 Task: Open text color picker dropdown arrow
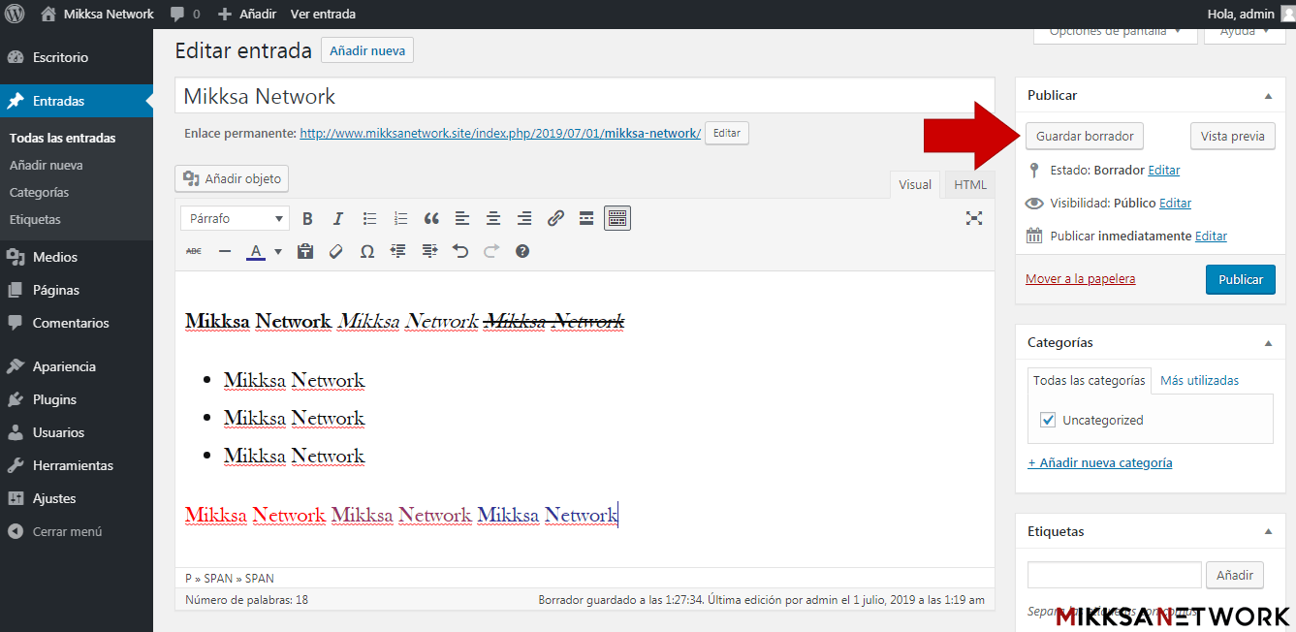[x=278, y=252]
